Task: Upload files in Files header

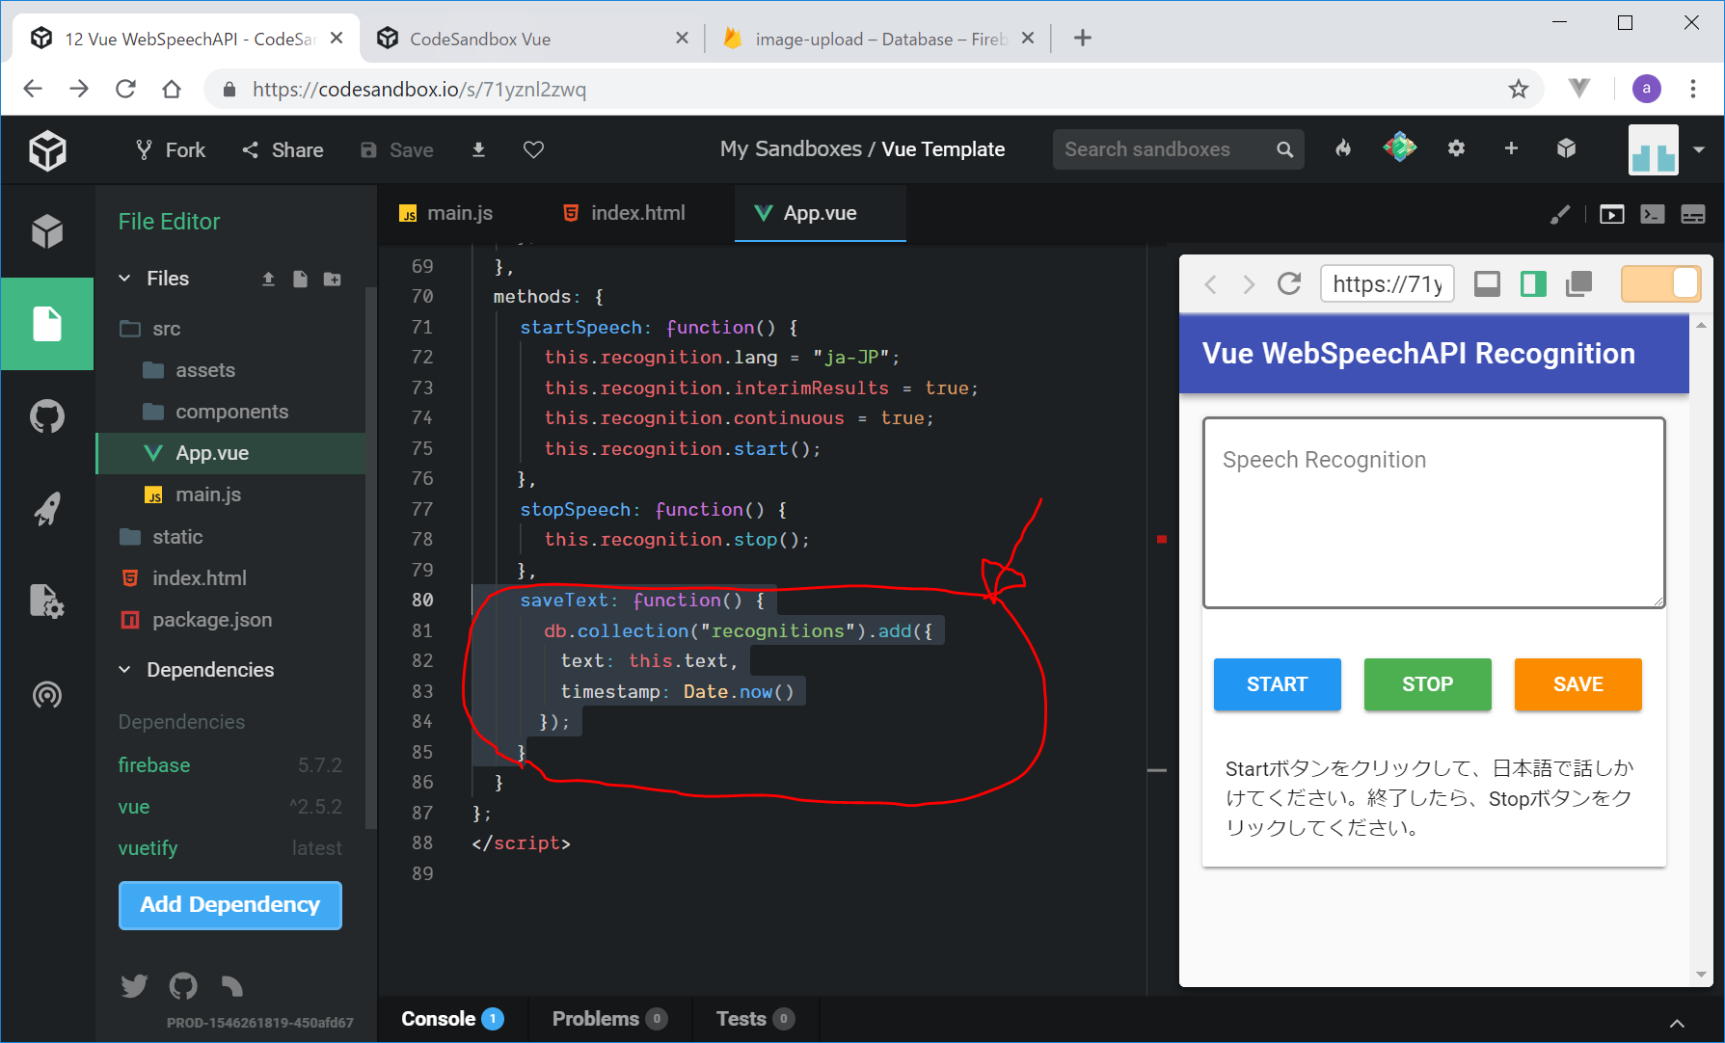Action: pyautogui.click(x=268, y=279)
